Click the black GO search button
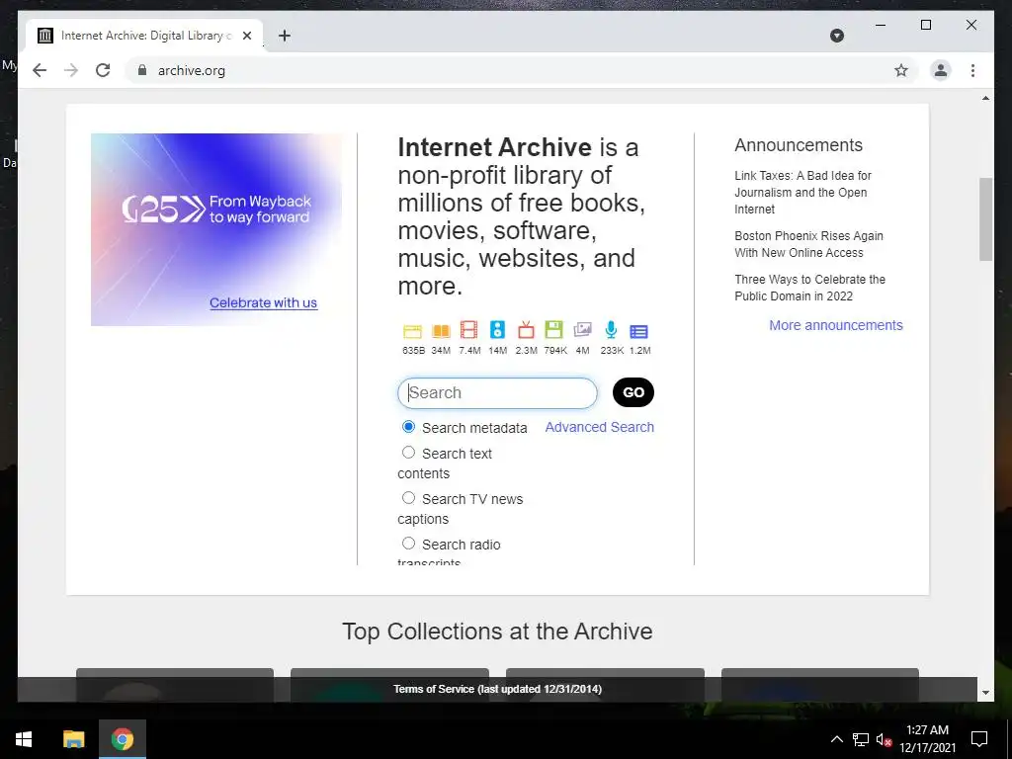This screenshot has width=1012, height=759. (633, 392)
